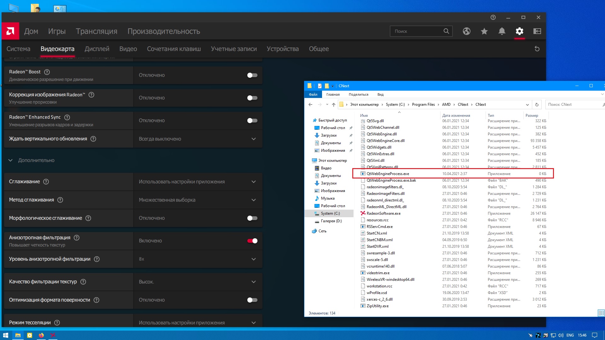Sort by Размер column header
605x340 pixels.
pos(532,116)
